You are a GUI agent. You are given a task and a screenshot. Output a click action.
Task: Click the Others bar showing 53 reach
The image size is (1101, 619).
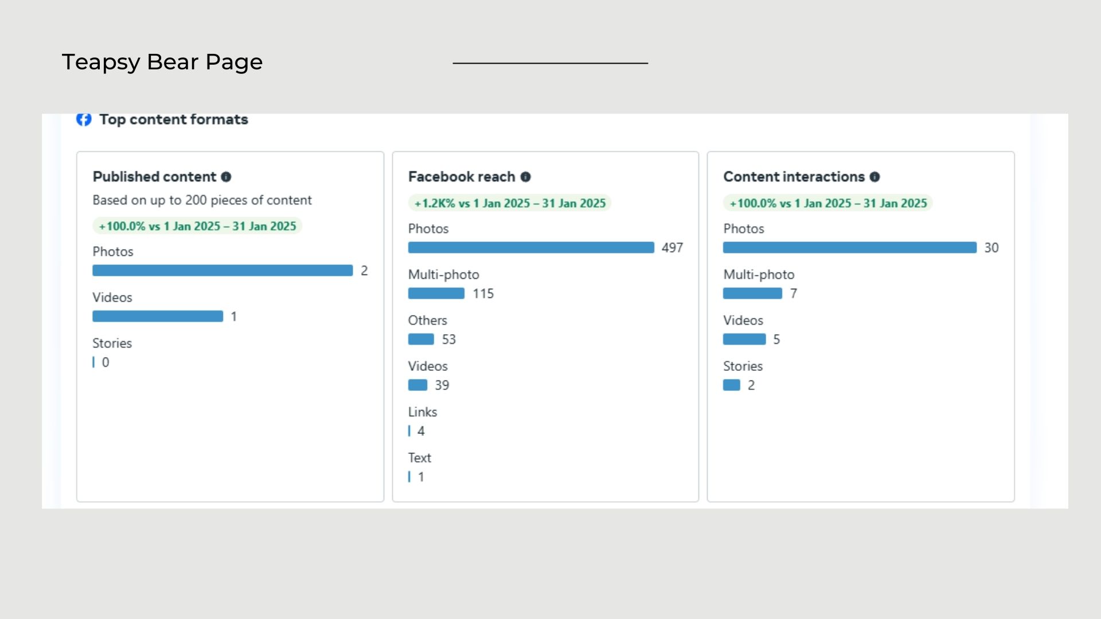coord(421,339)
